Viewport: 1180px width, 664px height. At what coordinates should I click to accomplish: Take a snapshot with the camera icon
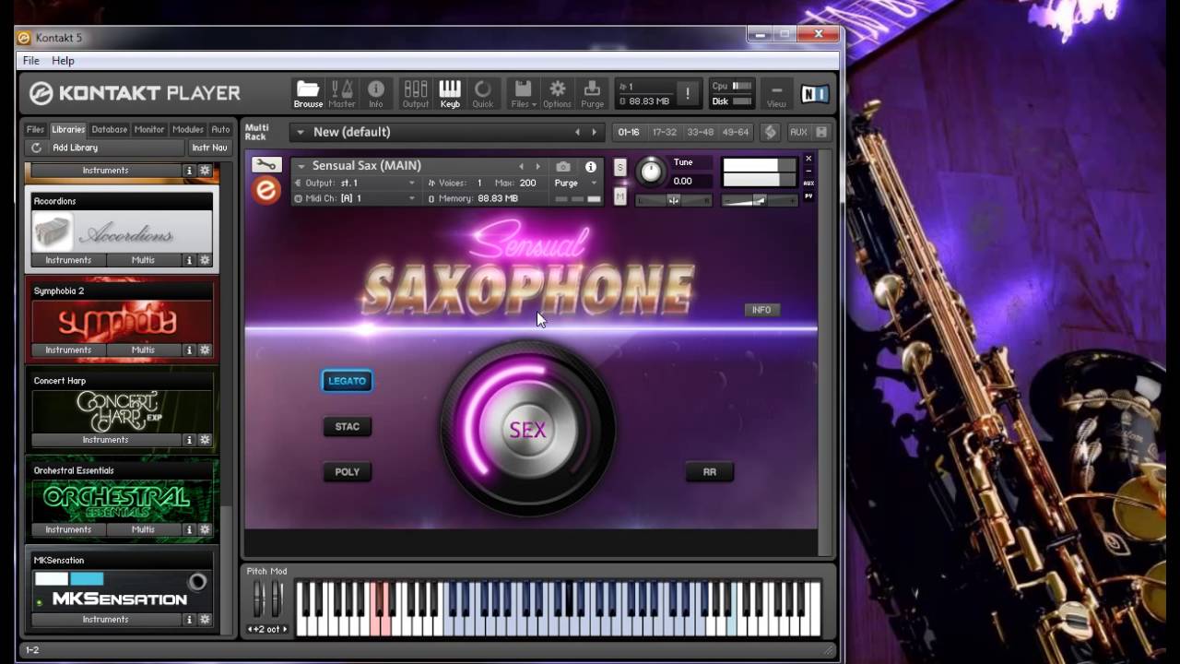click(563, 167)
